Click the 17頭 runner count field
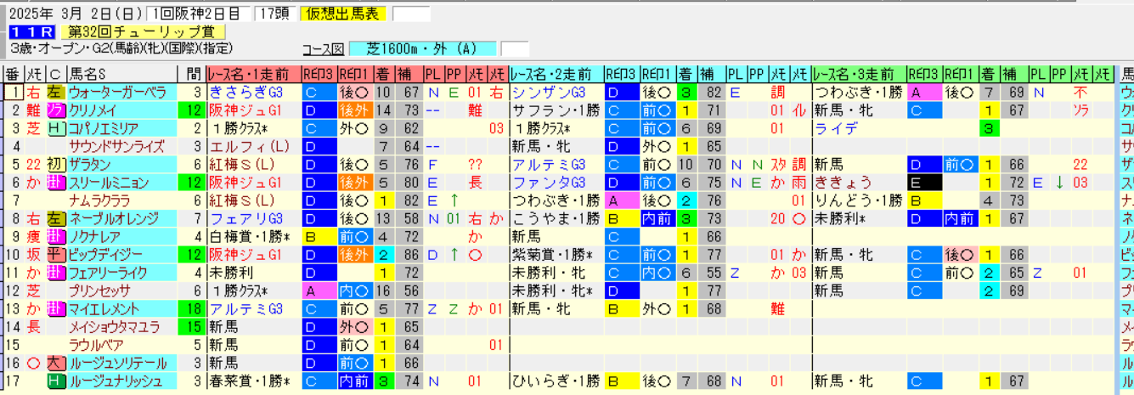The image size is (1134, 395). coord(274,14)
